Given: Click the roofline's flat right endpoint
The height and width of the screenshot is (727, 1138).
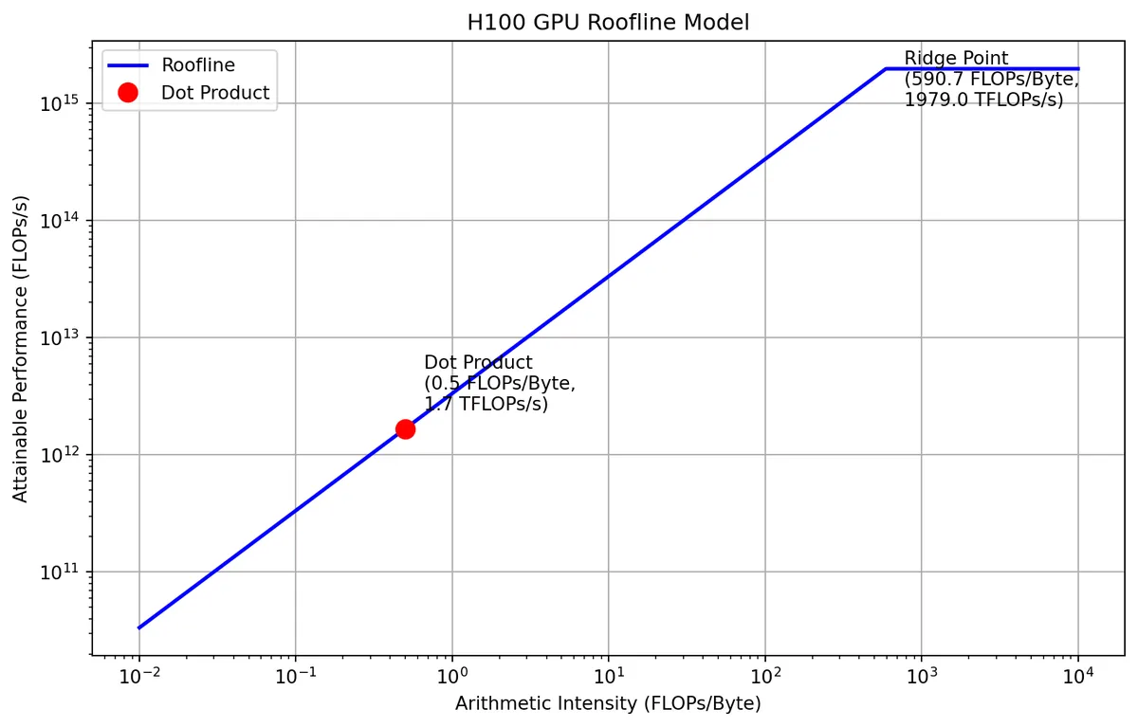Looking at the screenshot, I should tap(1078, 69).
